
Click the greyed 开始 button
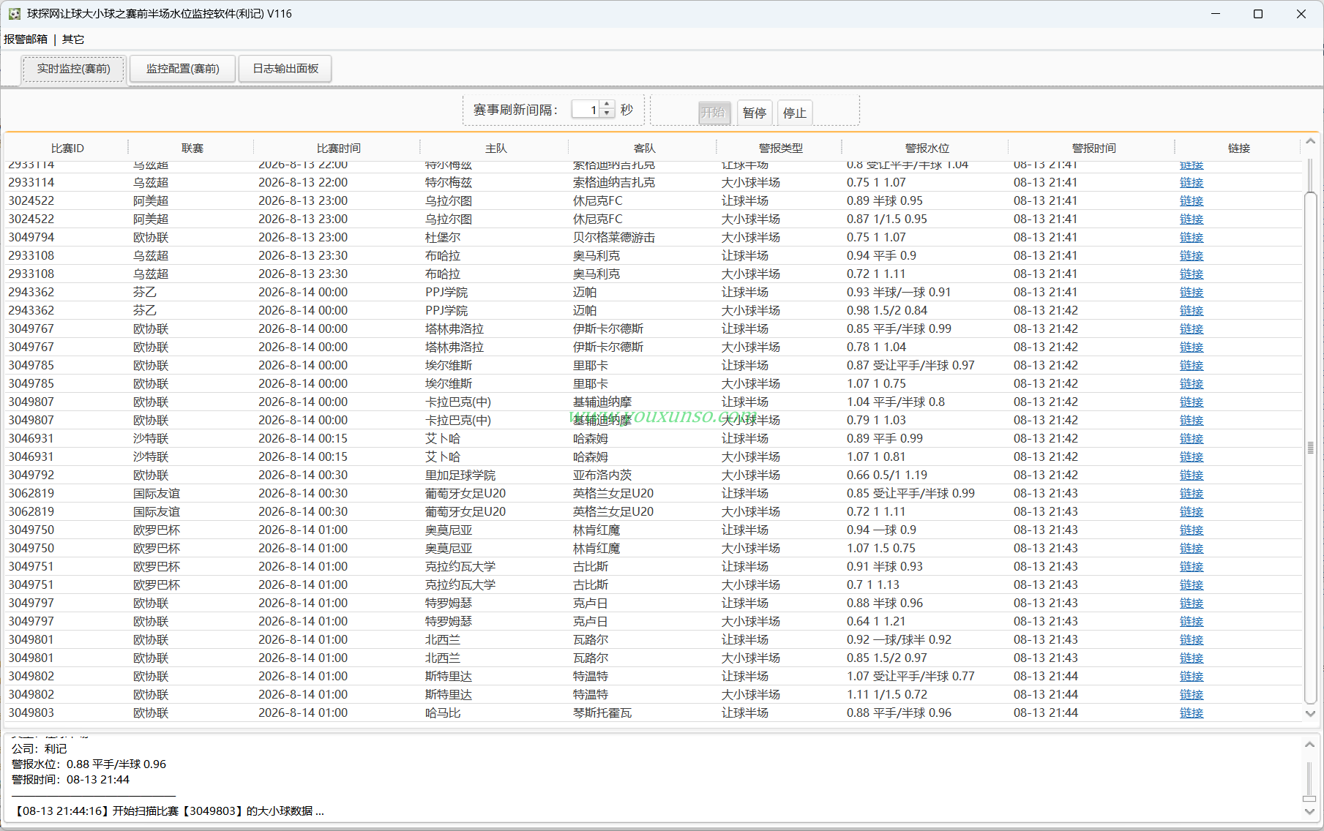tap(714, 113)
